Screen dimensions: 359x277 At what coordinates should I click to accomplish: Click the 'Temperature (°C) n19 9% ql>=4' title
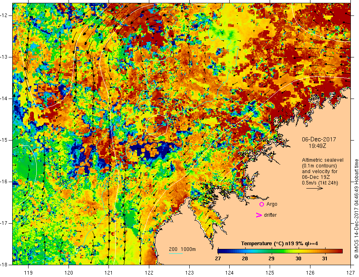pos(279,244)
